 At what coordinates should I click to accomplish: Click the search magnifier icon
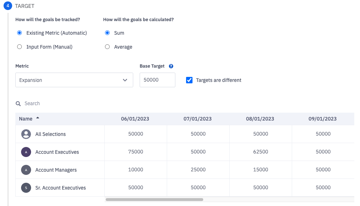18,104
